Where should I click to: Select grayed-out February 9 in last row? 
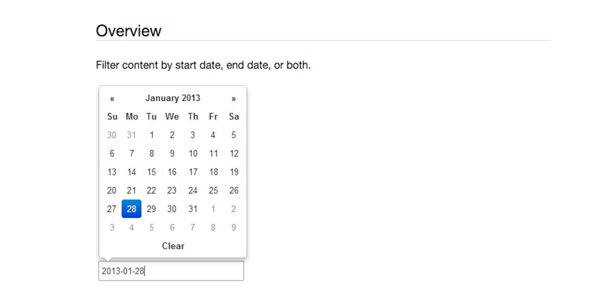pos(234,227)
